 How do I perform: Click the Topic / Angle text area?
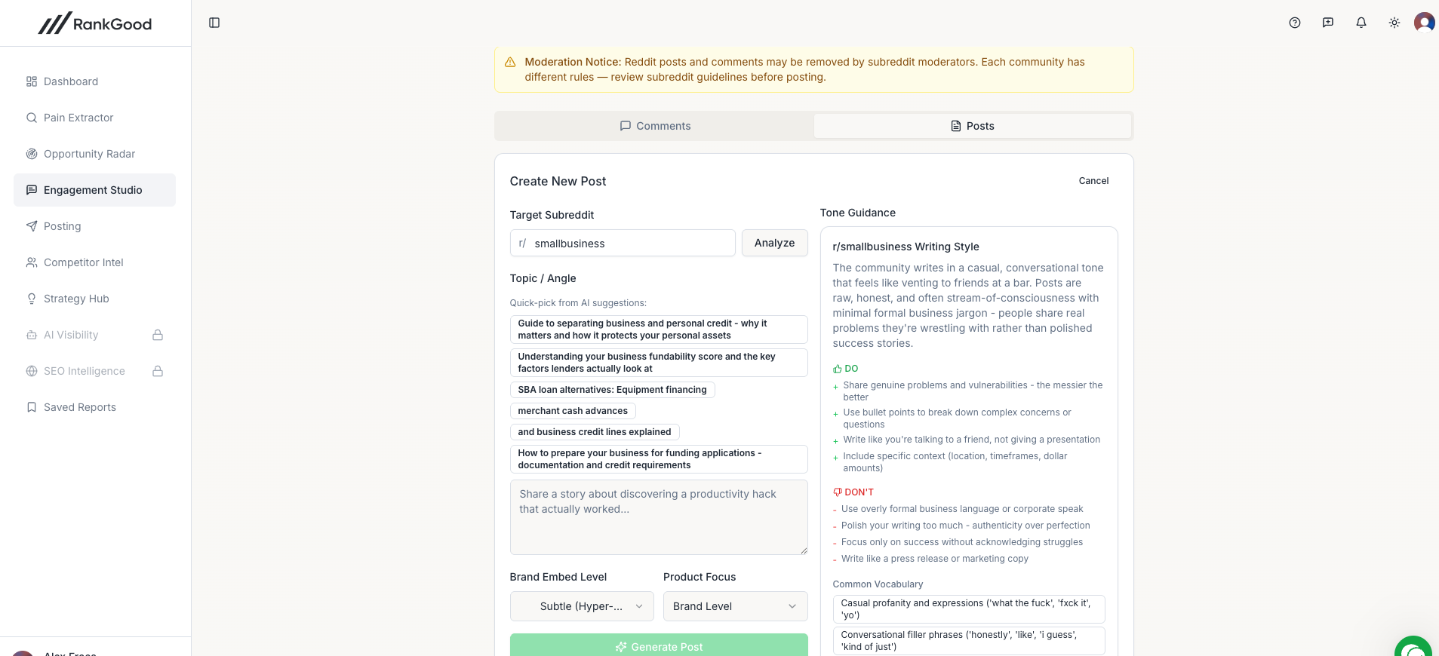point(659,517)
